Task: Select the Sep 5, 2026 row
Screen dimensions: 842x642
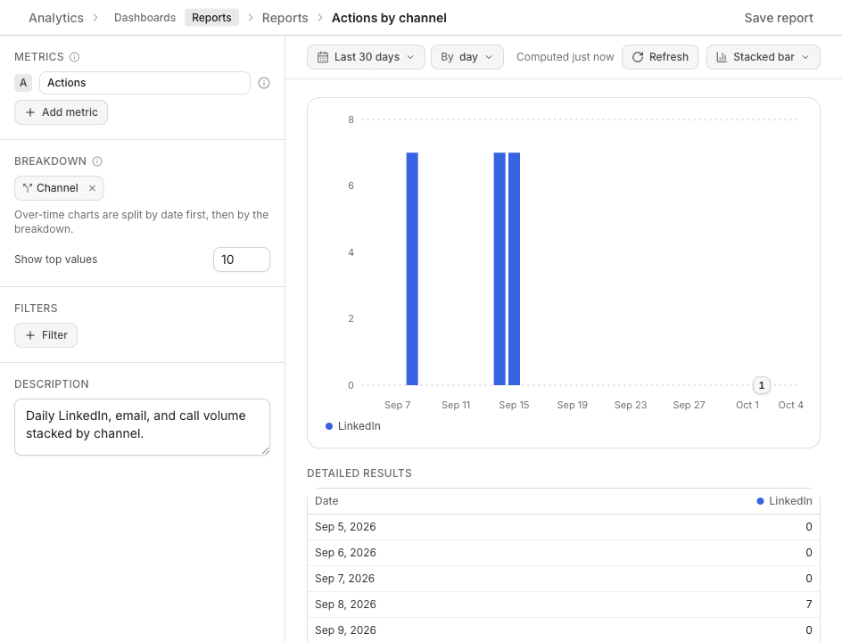Action: coord(564,527)
